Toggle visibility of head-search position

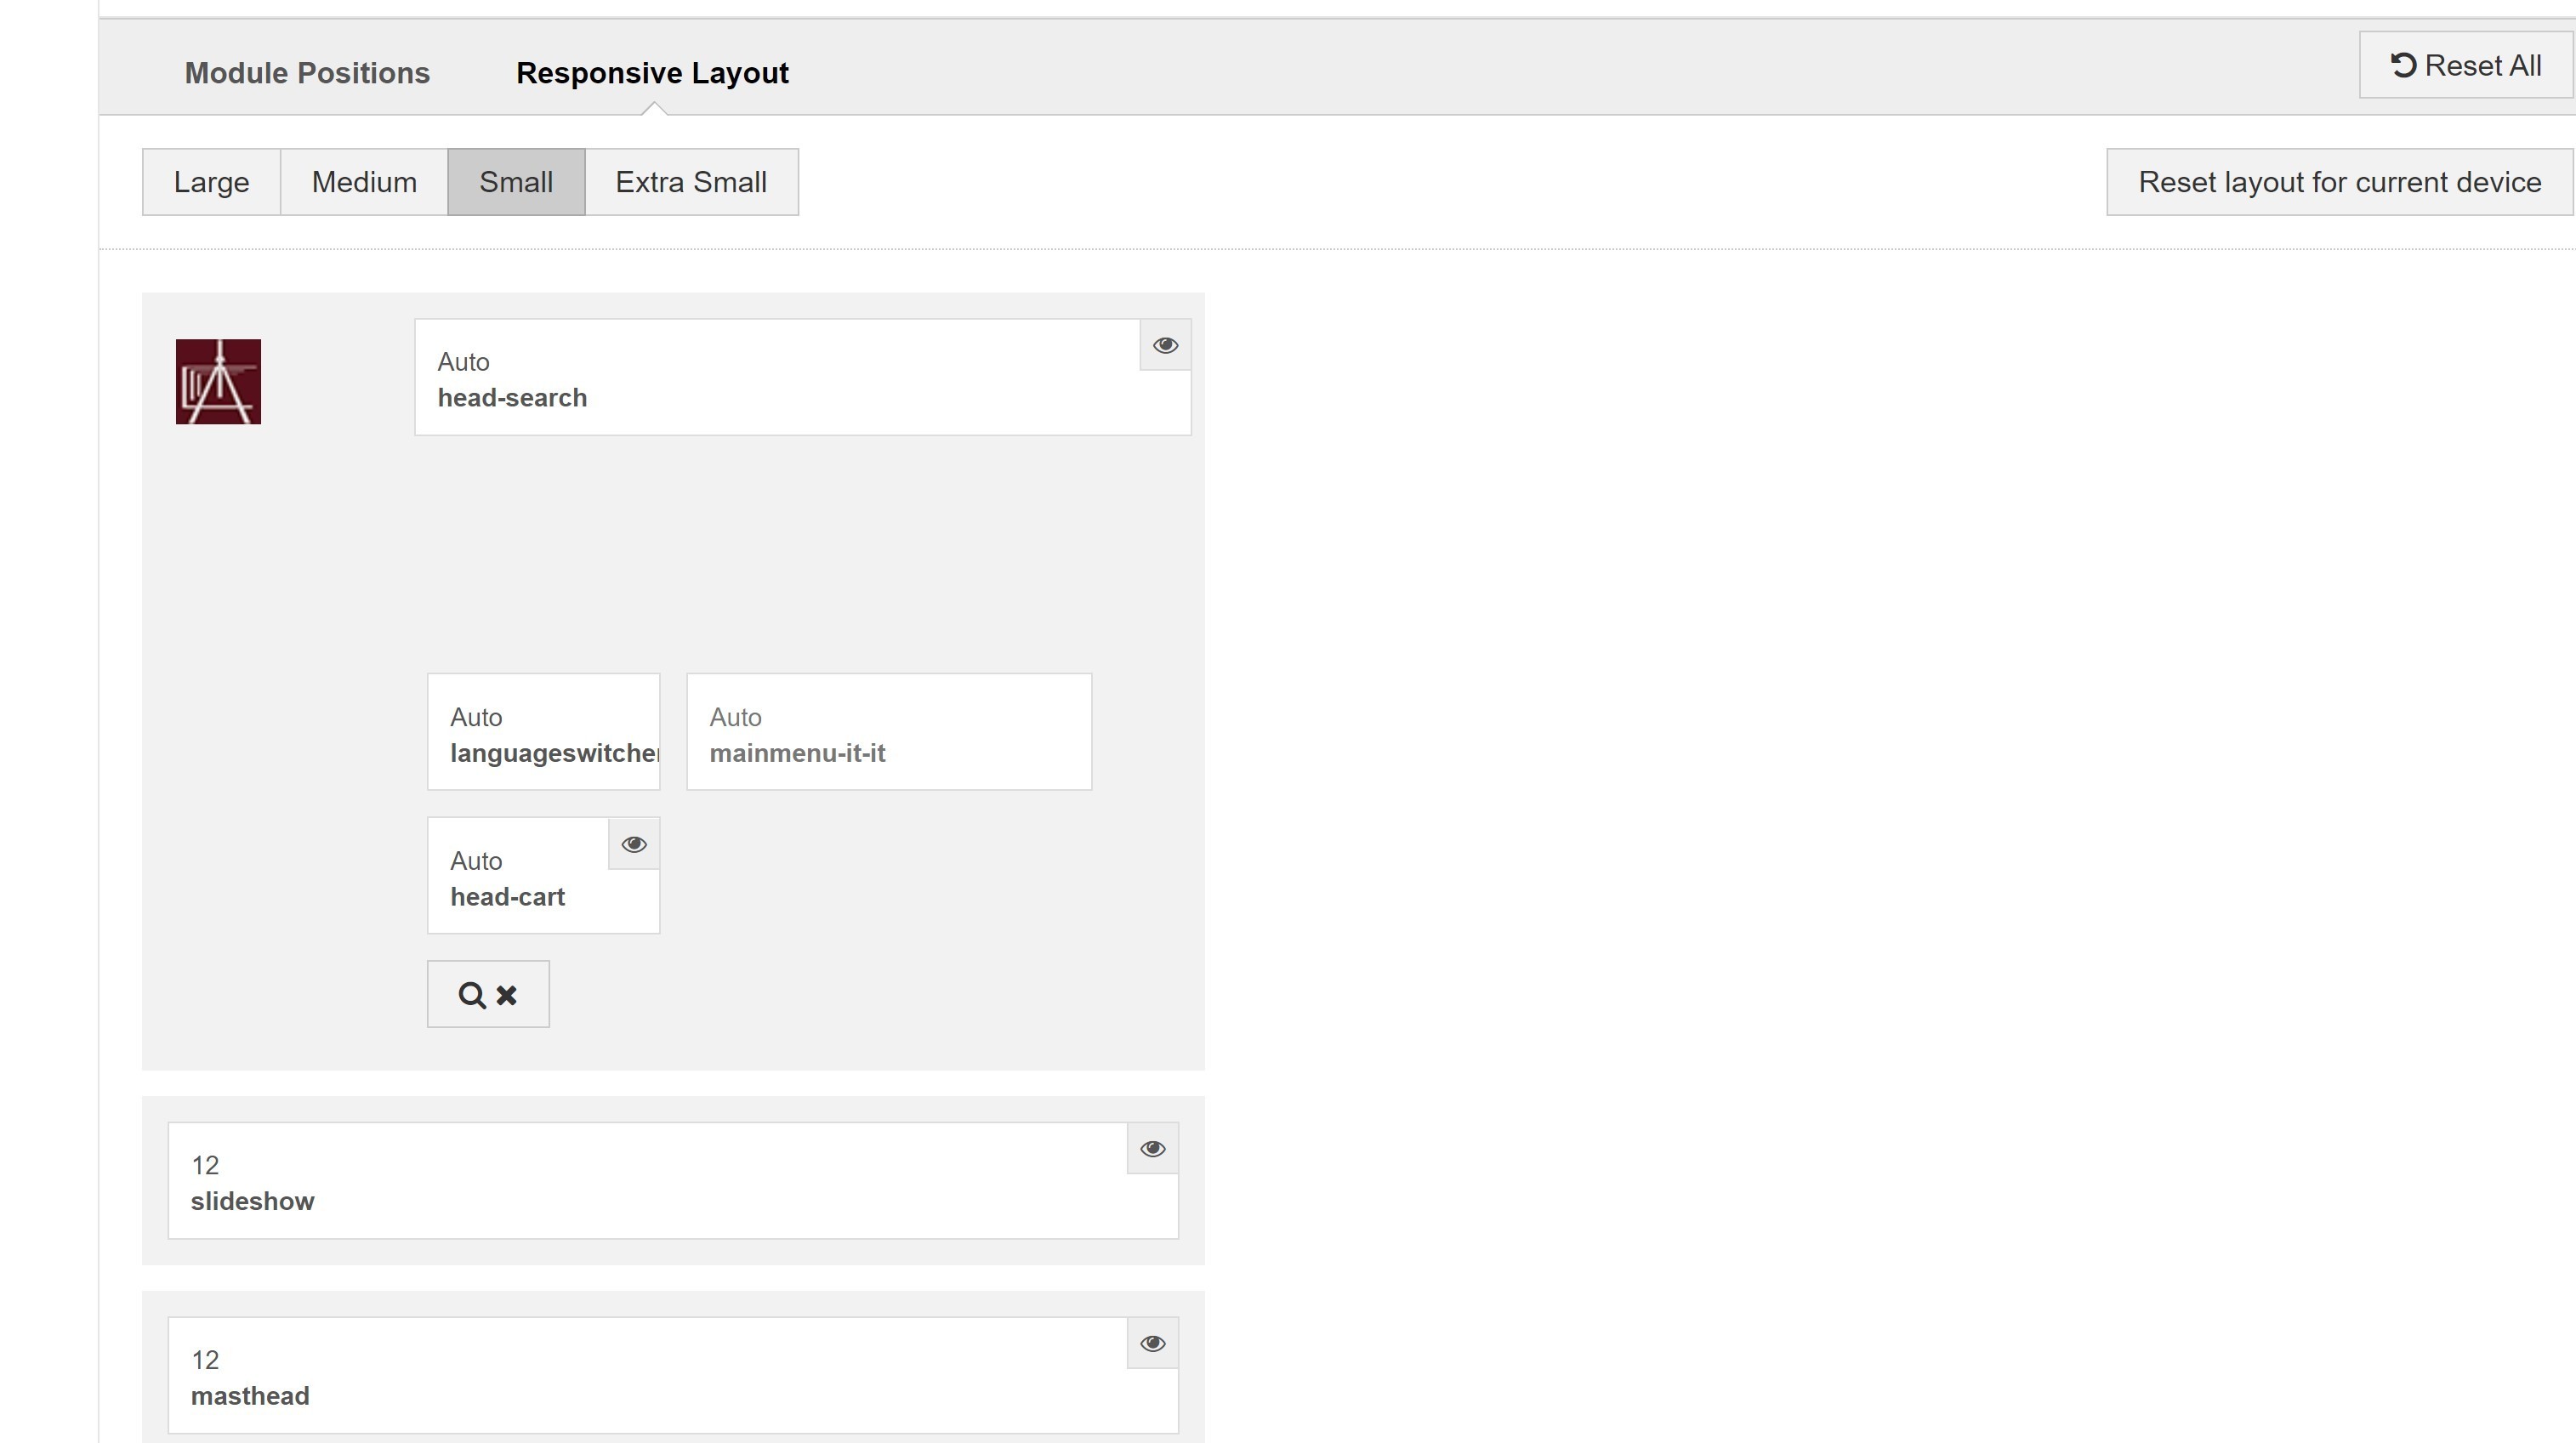click(1165, 345)
